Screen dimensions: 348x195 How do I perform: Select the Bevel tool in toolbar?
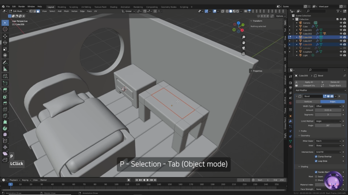[x=5, y=103]
